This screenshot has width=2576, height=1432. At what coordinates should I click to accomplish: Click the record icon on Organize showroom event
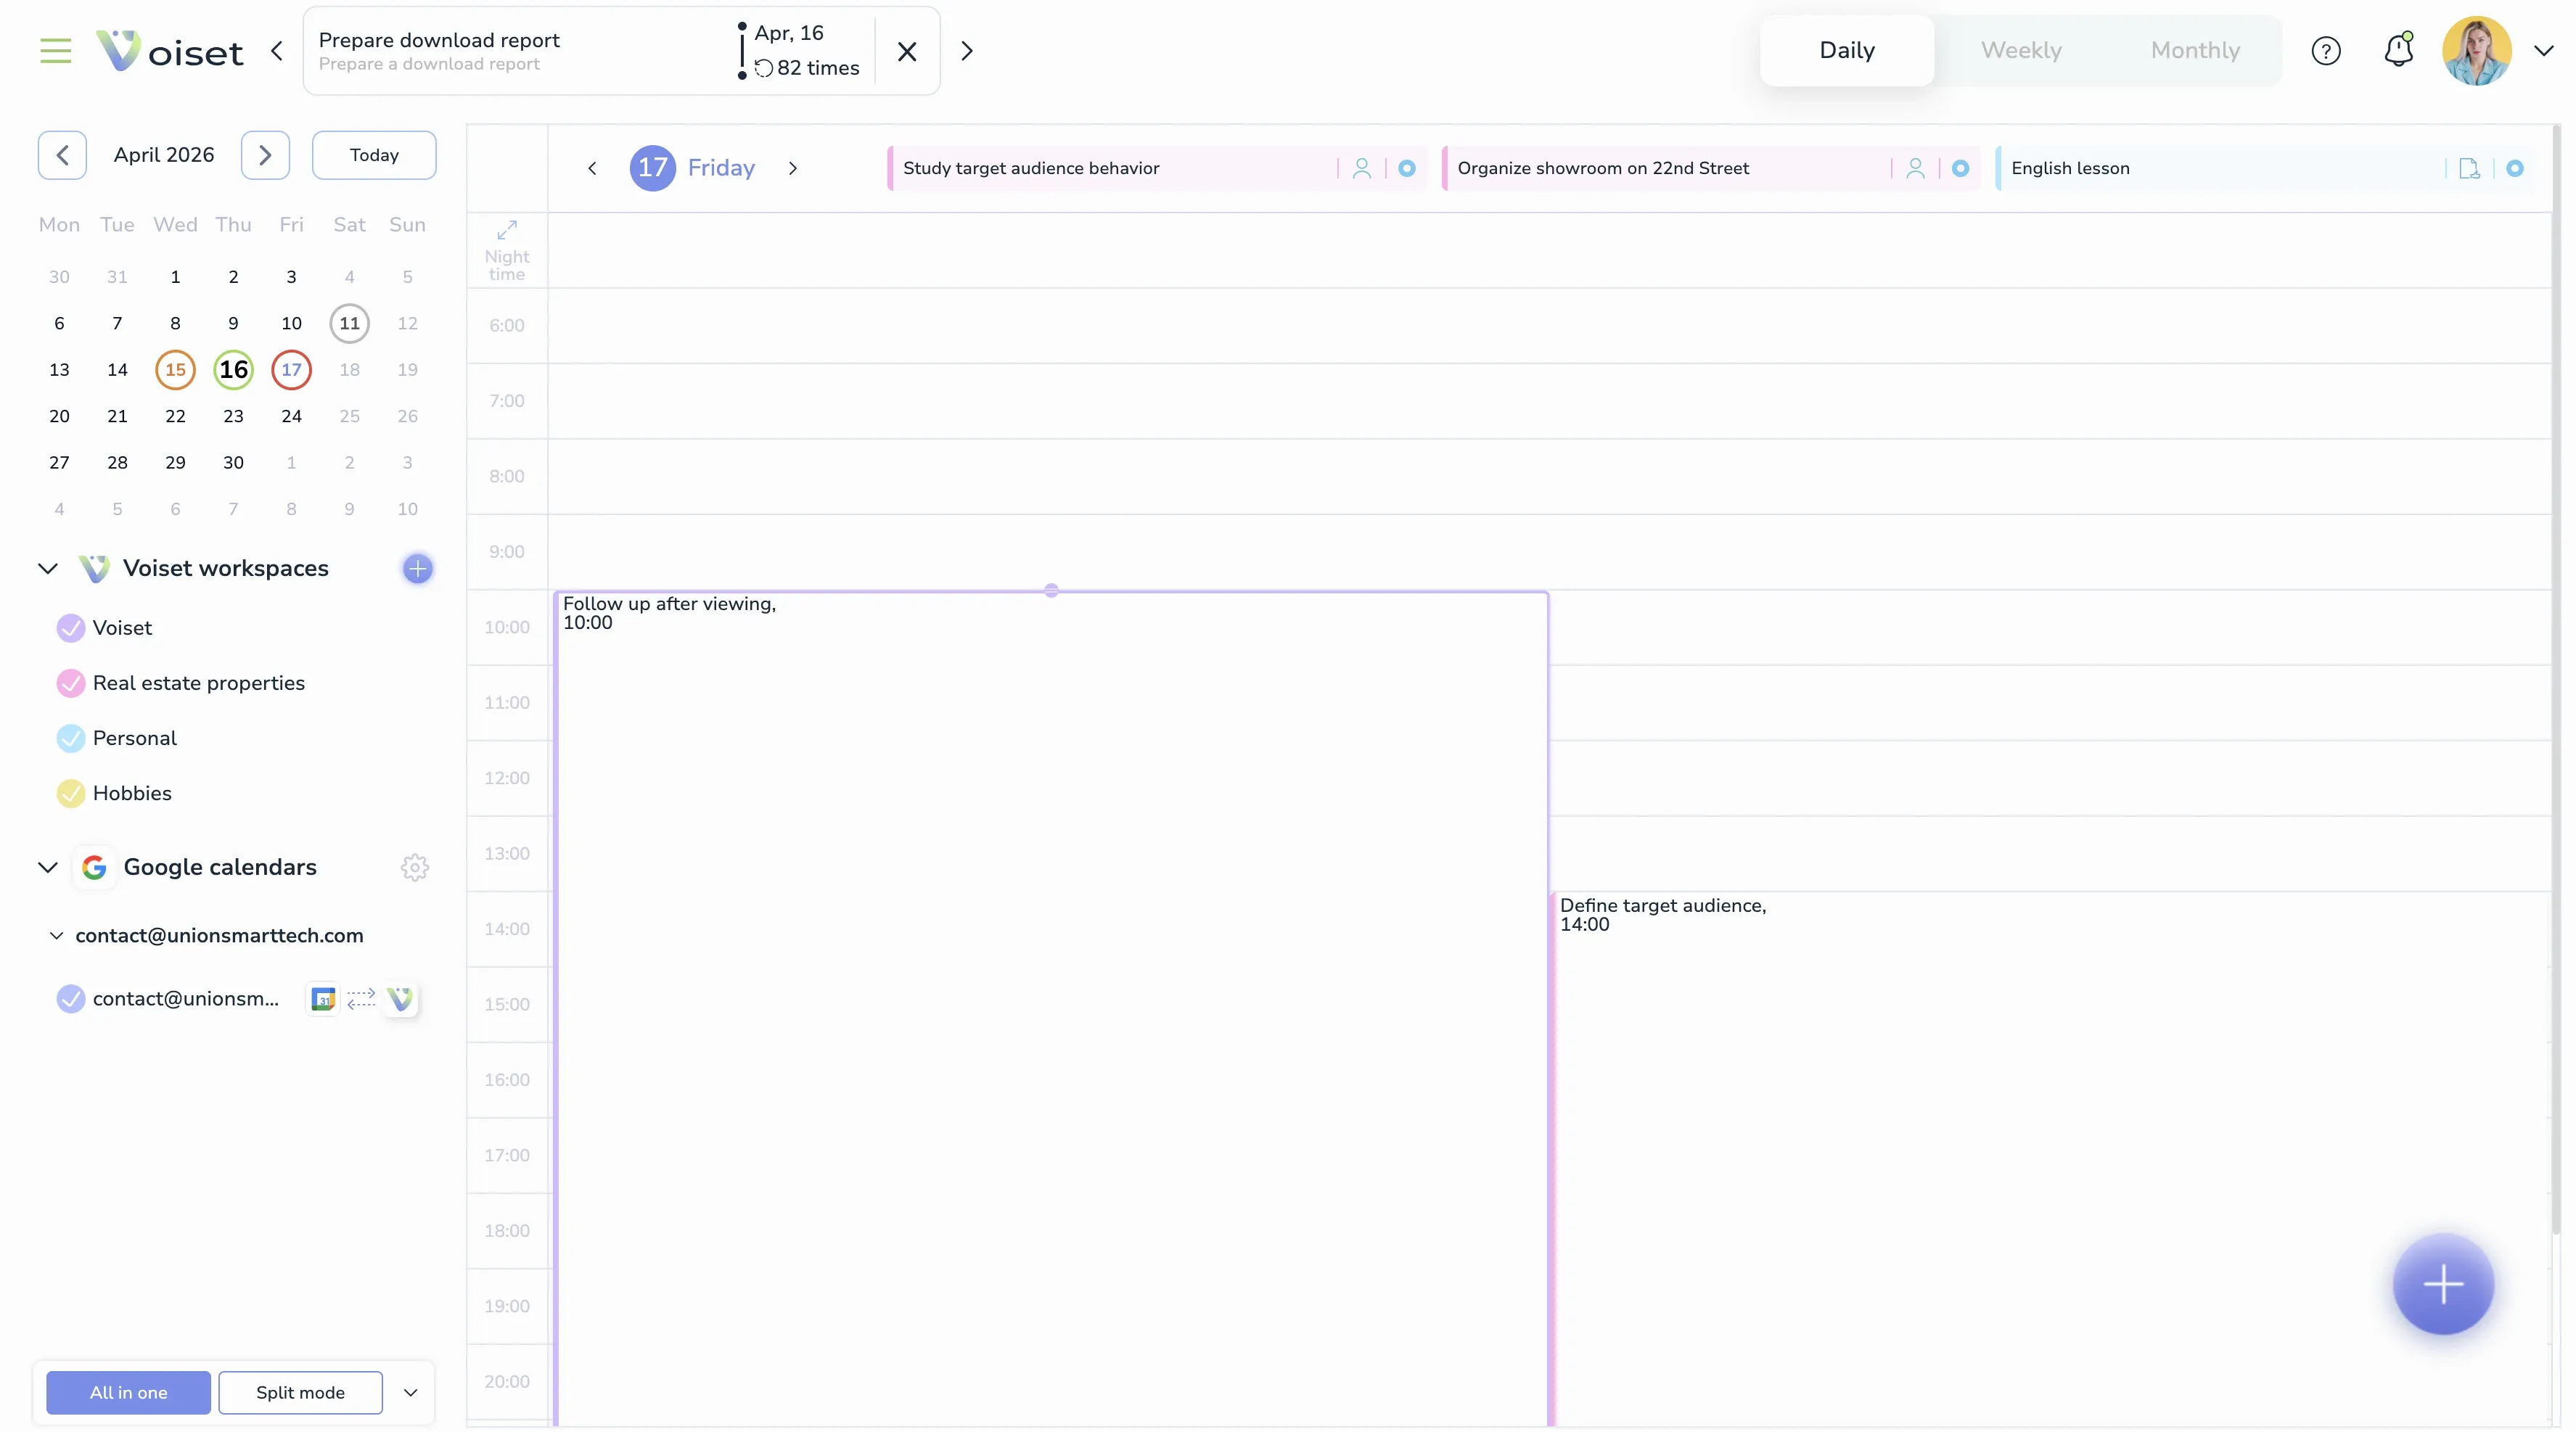click(x=1960, y=168)
